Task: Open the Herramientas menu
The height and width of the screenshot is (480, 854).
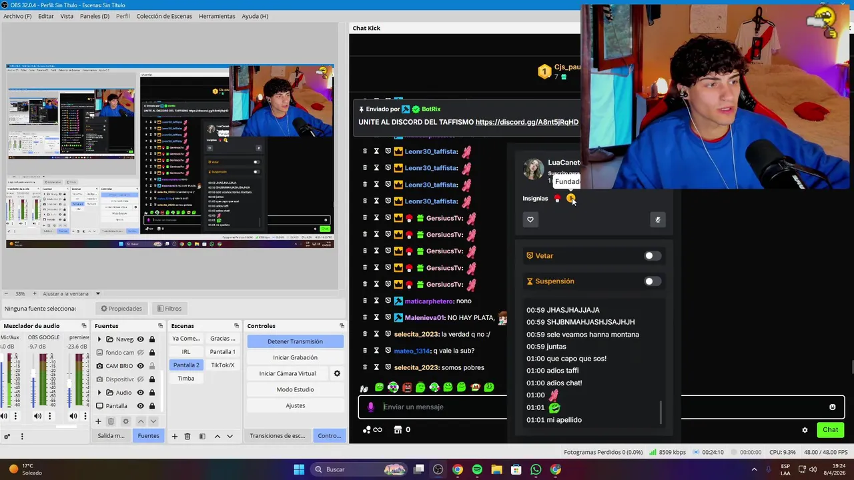Action: [217, 16]
